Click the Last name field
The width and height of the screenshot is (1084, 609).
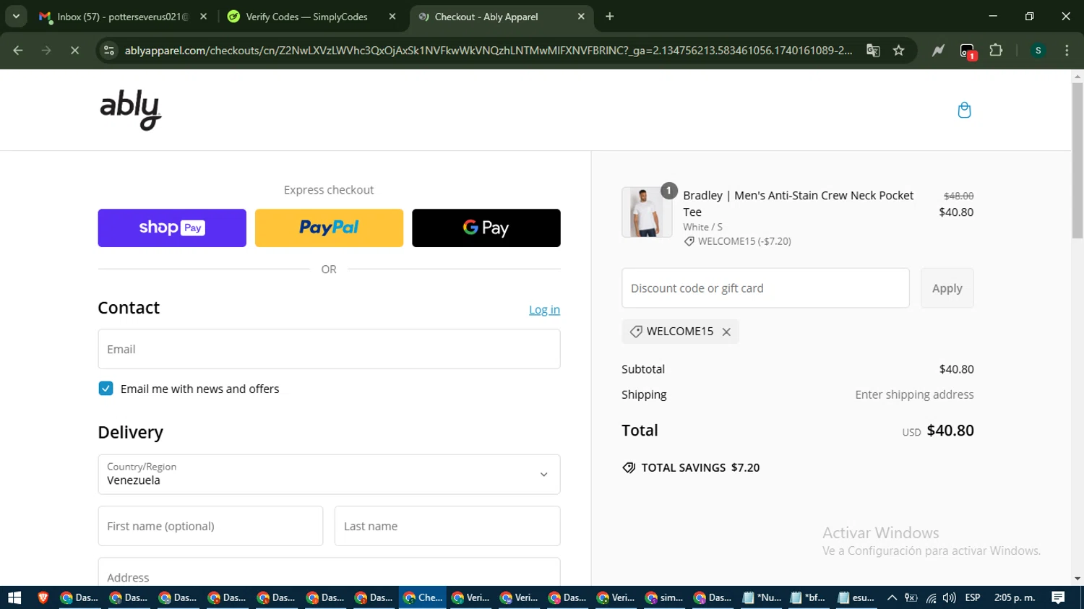[447, 526]
